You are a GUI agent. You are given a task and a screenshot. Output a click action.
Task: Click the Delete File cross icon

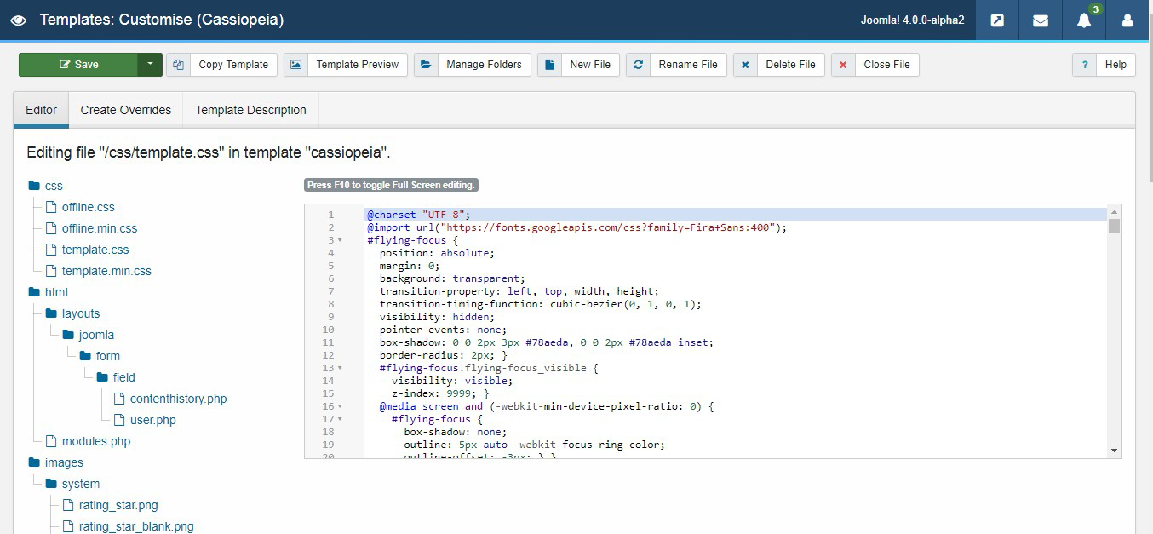tap(745, 65)
